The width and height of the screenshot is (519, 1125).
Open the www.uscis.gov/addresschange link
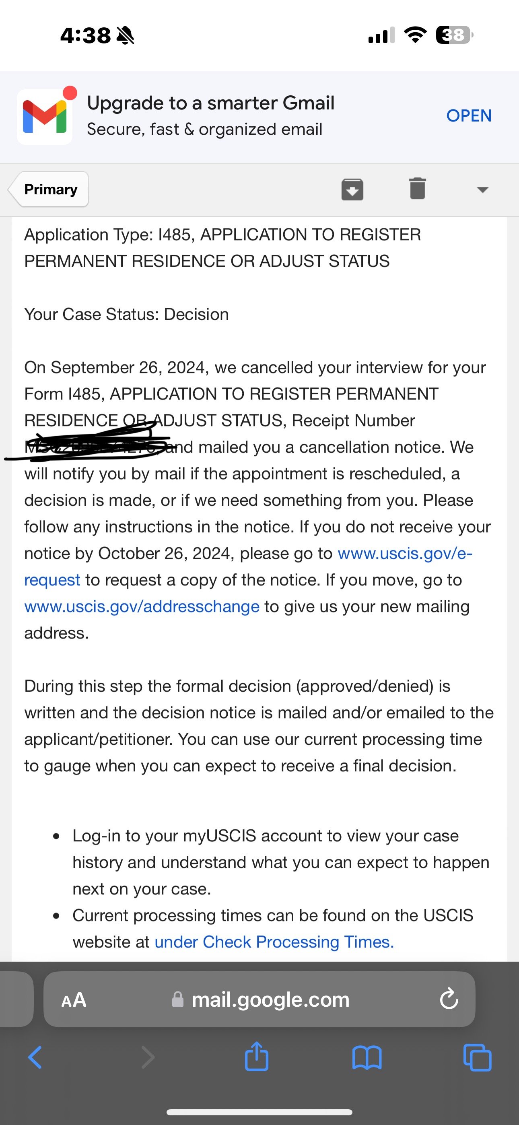click(142, 607)
